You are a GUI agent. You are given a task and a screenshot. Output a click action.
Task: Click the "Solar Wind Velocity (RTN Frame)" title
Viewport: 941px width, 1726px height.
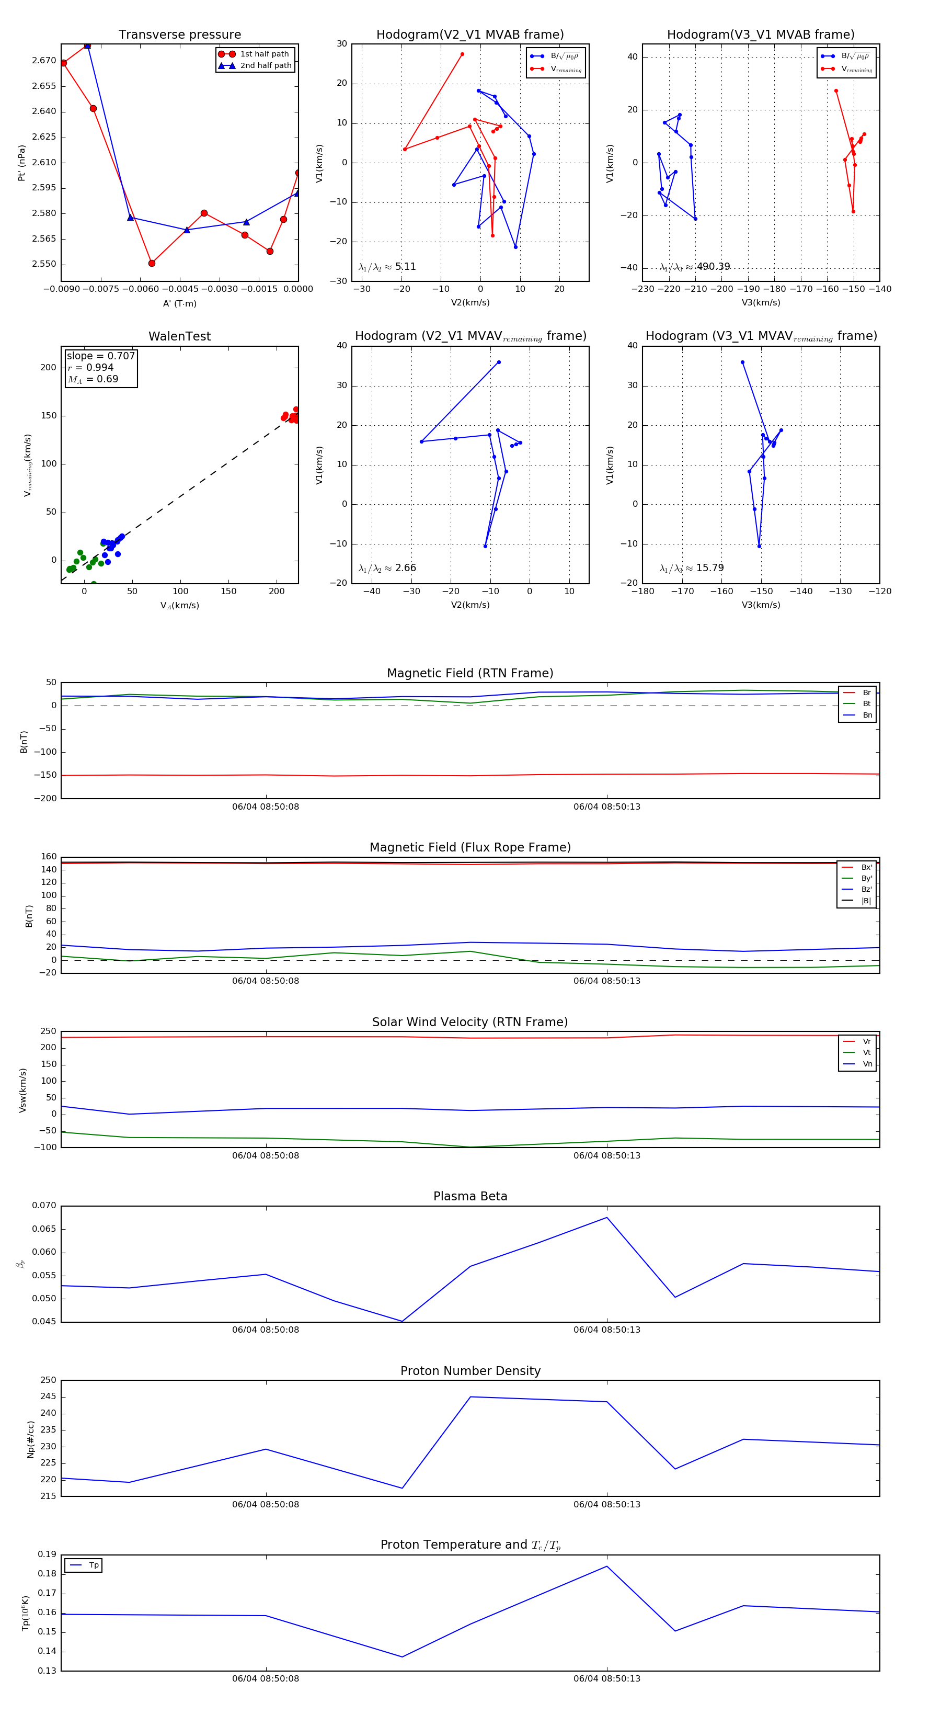point(470,1023)
